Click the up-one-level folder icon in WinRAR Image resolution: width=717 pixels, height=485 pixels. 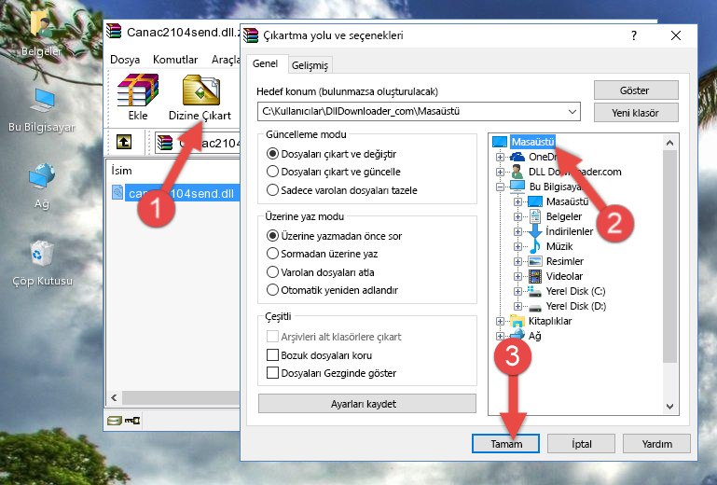click(x=124, y=143)
